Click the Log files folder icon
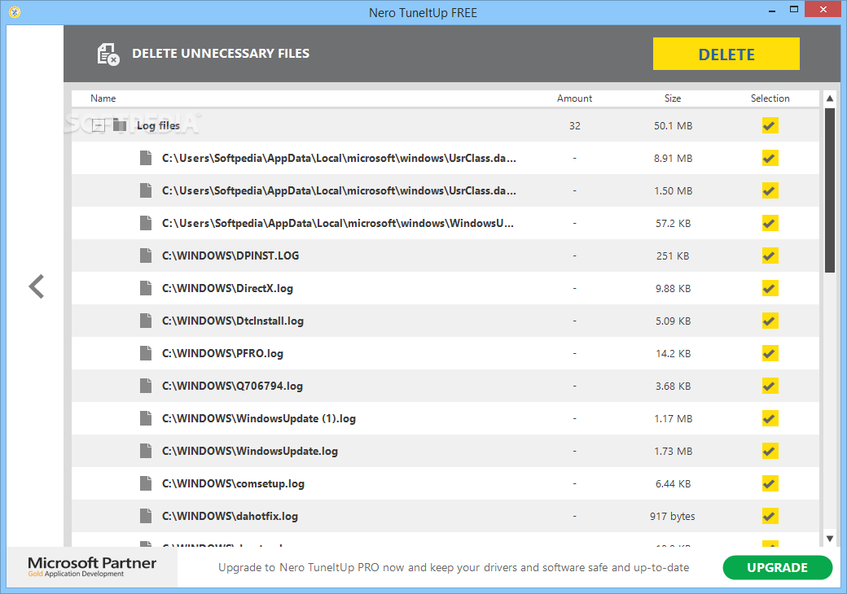This screenshot has width=847, height=594. click(120, 125)
